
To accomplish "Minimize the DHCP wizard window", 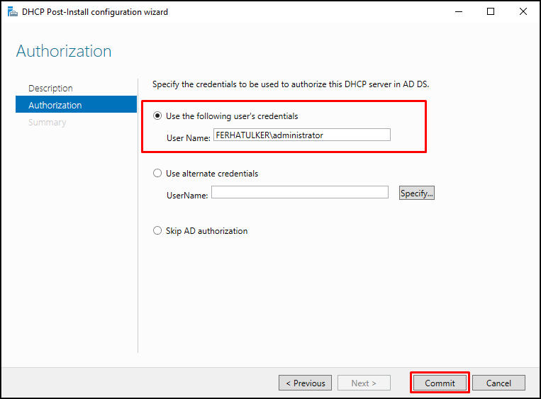I will coord(459,12).
